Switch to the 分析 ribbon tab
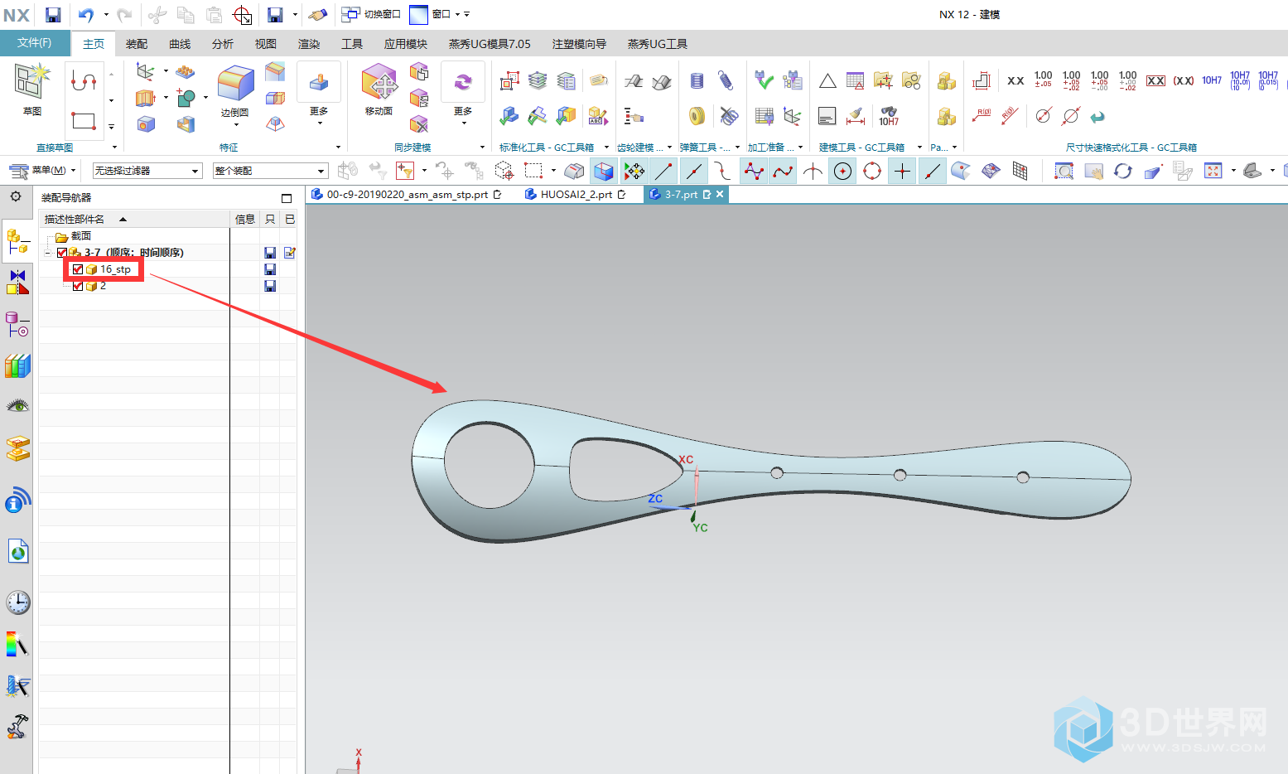 pos(223,44)
